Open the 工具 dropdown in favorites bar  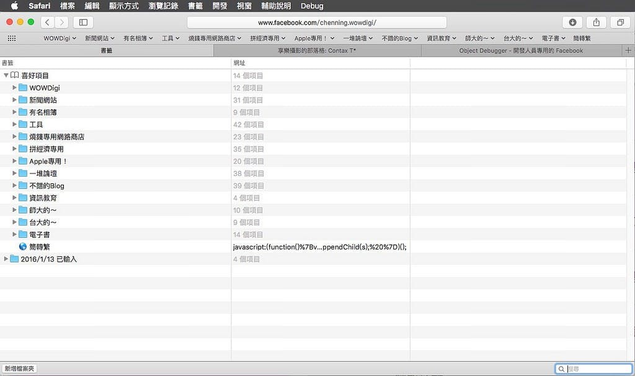171,38
